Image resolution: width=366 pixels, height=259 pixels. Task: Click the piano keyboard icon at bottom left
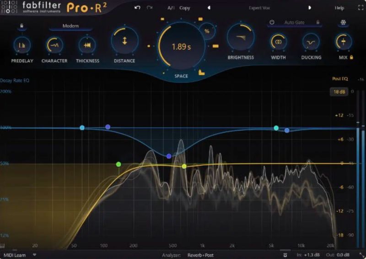point(2,246)
